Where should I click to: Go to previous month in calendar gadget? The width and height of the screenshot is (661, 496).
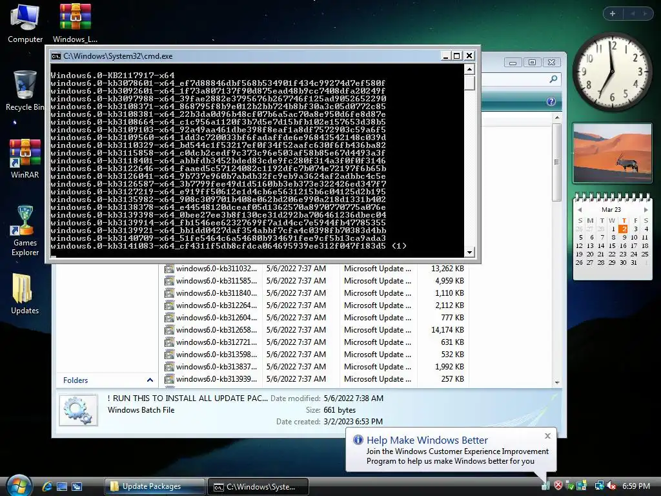[580, 210]
